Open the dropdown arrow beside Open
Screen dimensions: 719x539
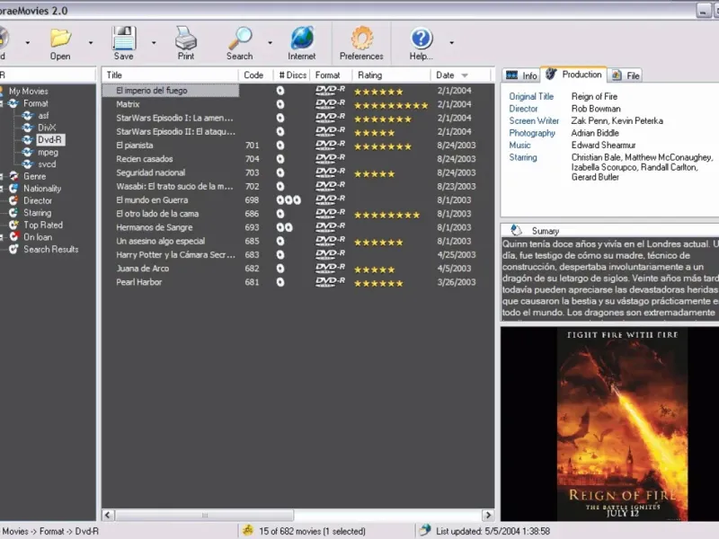[x=91, y=42]
